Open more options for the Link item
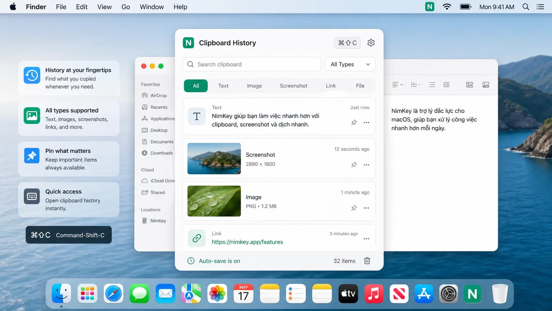 (366, 239)
